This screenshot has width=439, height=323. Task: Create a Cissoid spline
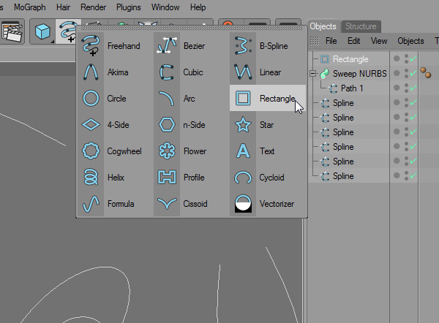(191, 204)
